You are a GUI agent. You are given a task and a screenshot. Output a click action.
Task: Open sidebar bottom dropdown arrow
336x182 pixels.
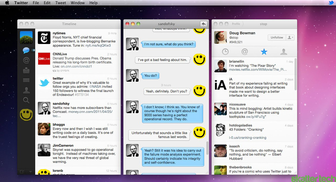31,172
